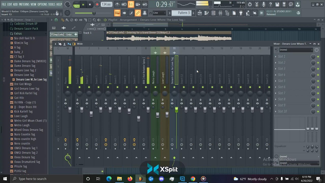This screenshot has height=183, width=325.
Task: Open the Slot 1 plugin dropdown arrow
Action: 276,56
